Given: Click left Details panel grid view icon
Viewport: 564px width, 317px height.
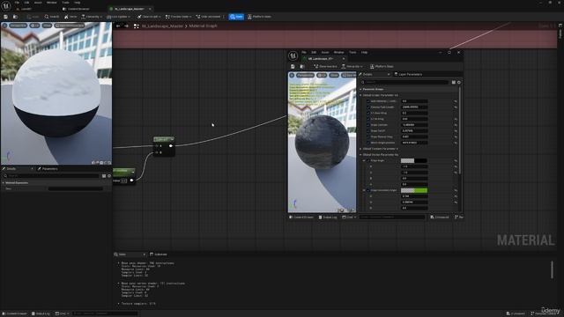Looking at the screenshot, I should [104, 176].
